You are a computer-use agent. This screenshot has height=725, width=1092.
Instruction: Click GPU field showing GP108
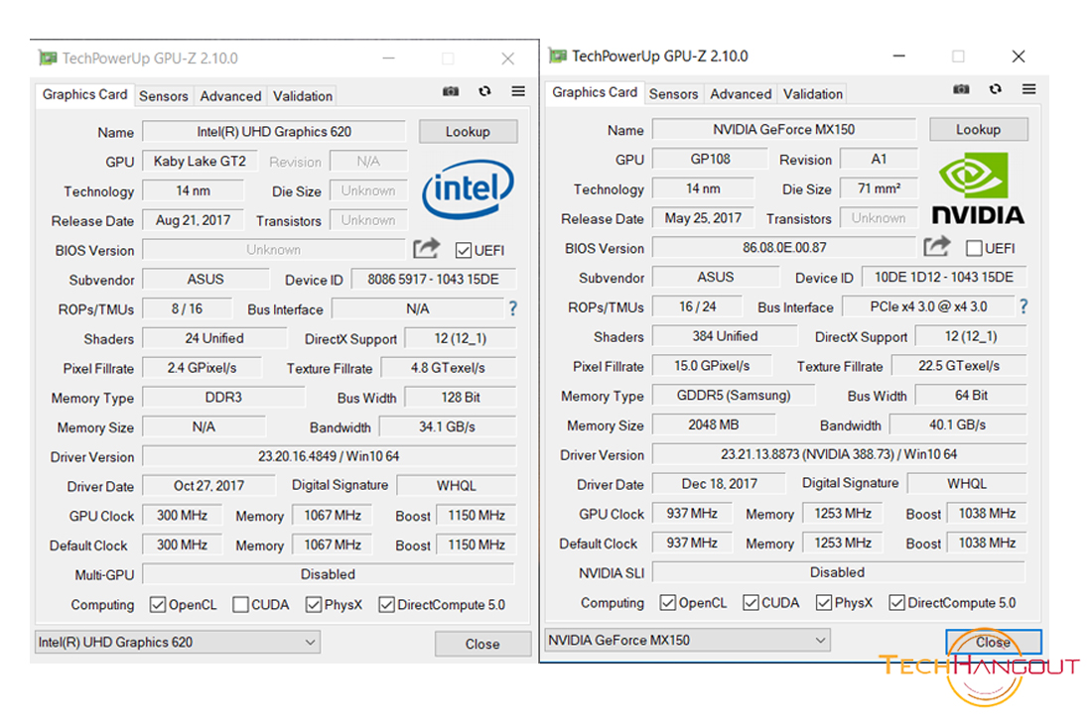pyautogui.click(x=711, y=160)
